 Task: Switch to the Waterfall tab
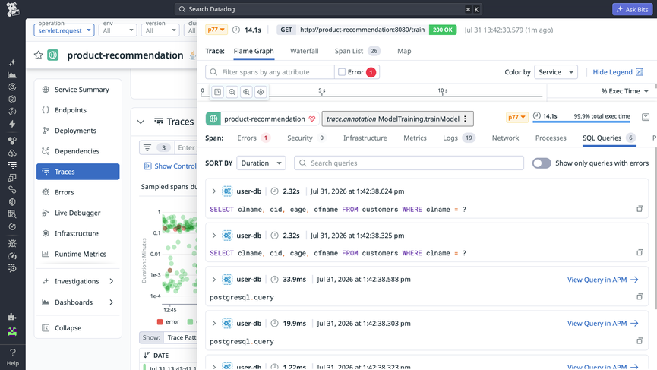click(305, 51)
